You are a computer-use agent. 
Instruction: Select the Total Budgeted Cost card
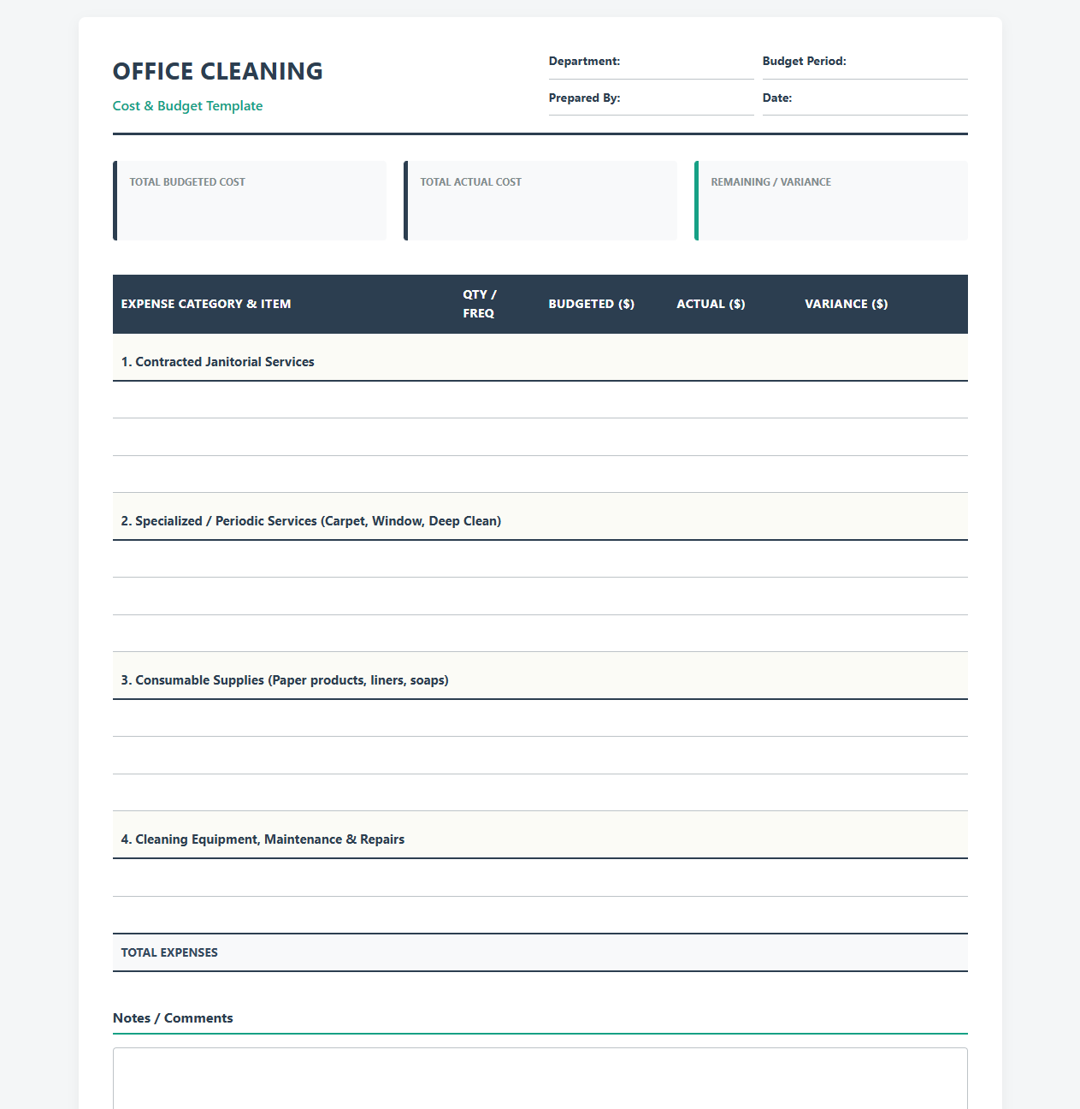[x=250, y=200]
